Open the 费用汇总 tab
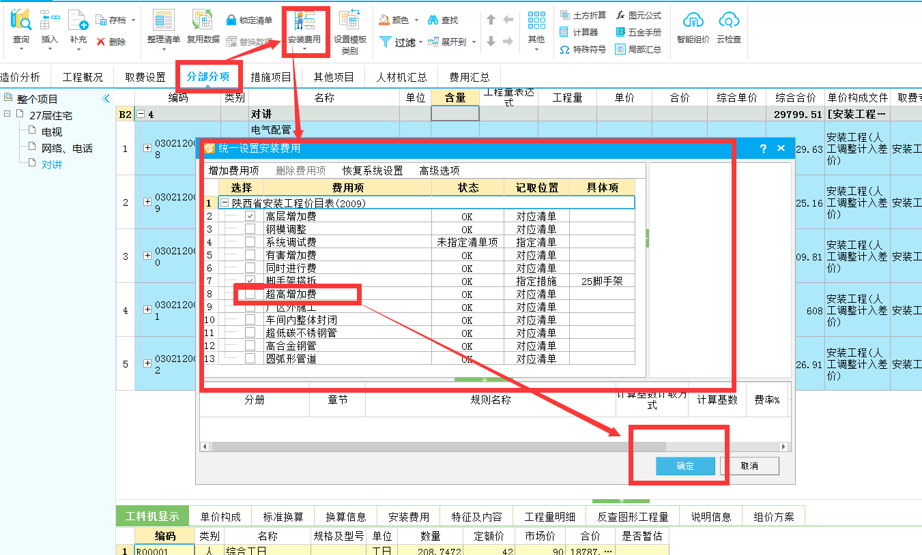The image size is (922, 555). pos(470,77)
